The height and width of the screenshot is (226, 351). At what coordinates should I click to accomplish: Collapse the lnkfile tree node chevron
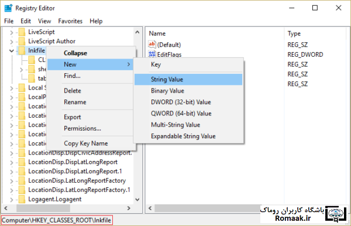12,51
